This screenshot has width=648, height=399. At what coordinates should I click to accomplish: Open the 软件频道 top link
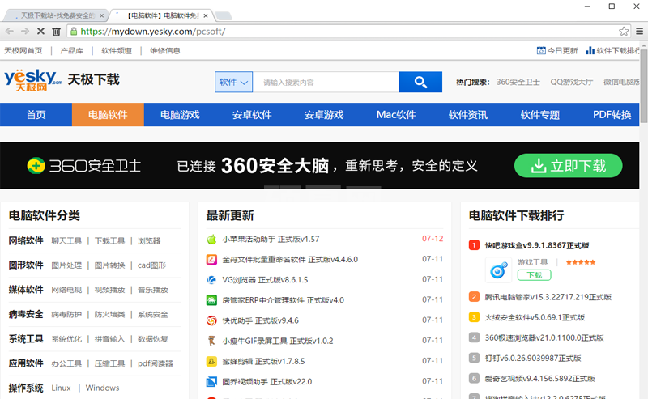117,50
